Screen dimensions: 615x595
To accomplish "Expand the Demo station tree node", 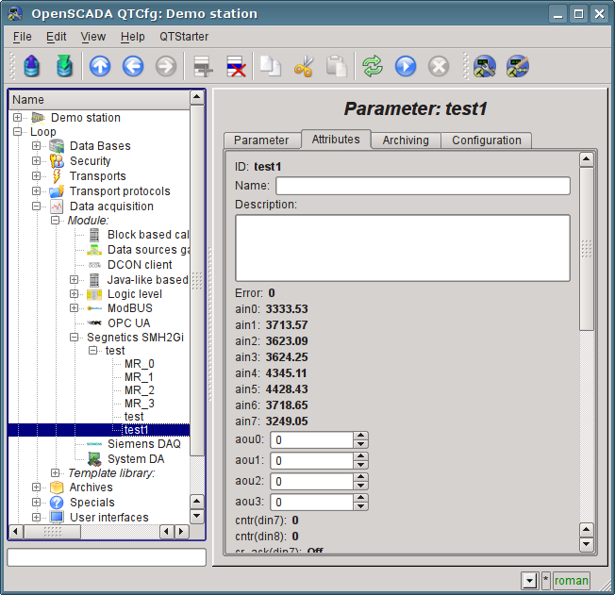I will tap(18, 118).
